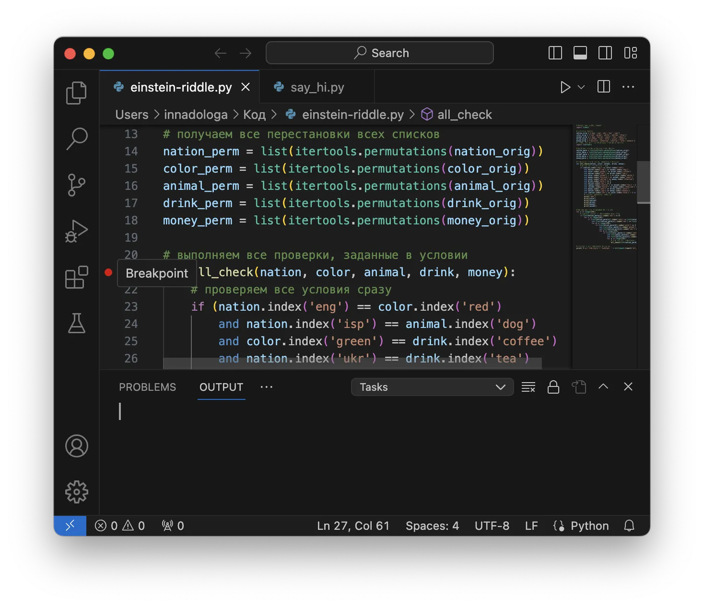This screenshot has width=704, height=607.
Task: Open notifications via the bell icon
Action: pos(629,525)
